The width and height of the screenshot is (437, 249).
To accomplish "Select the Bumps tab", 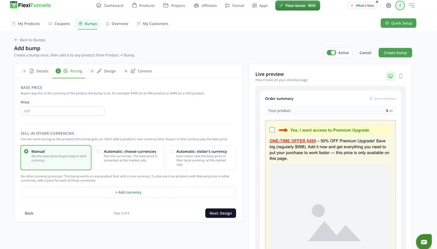I will [x=87, y=24].
